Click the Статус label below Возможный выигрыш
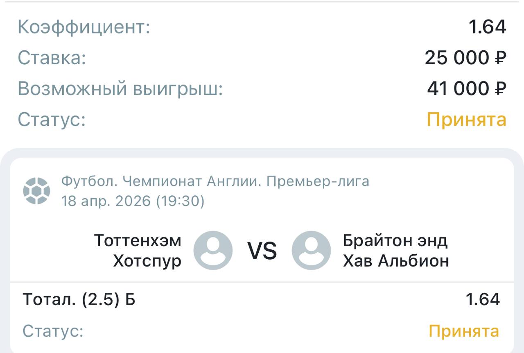Image resolution: width=524 pixels, height=353 pixels. click(52, 120)
